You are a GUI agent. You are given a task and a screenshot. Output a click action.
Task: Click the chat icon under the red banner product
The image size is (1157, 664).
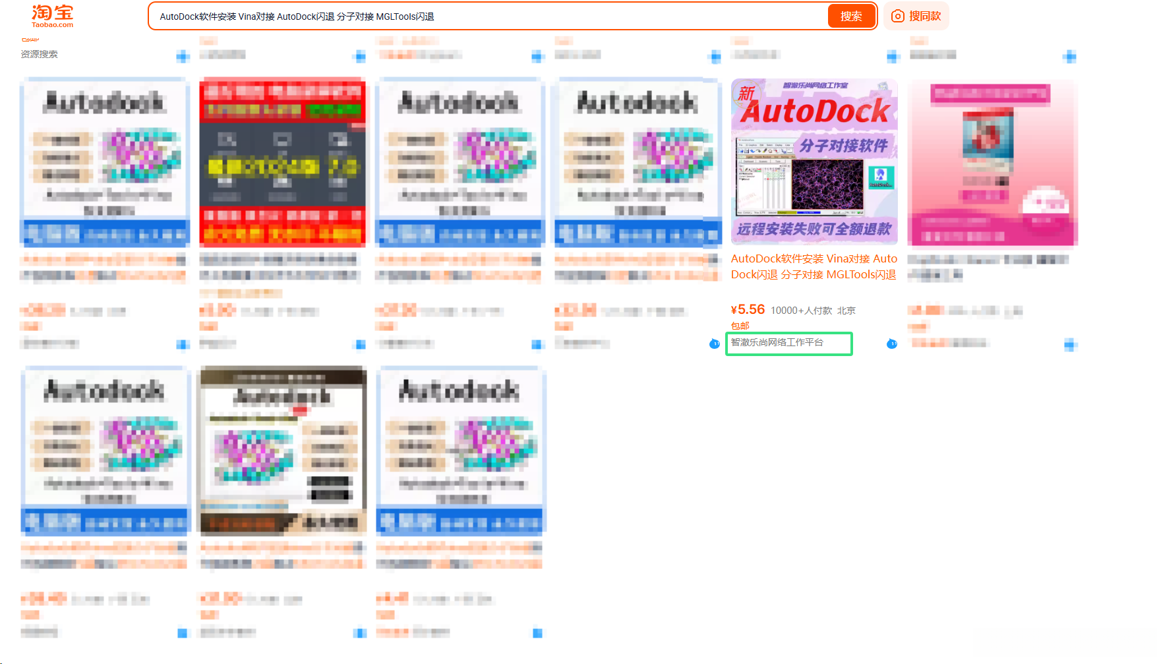[360, 344]
